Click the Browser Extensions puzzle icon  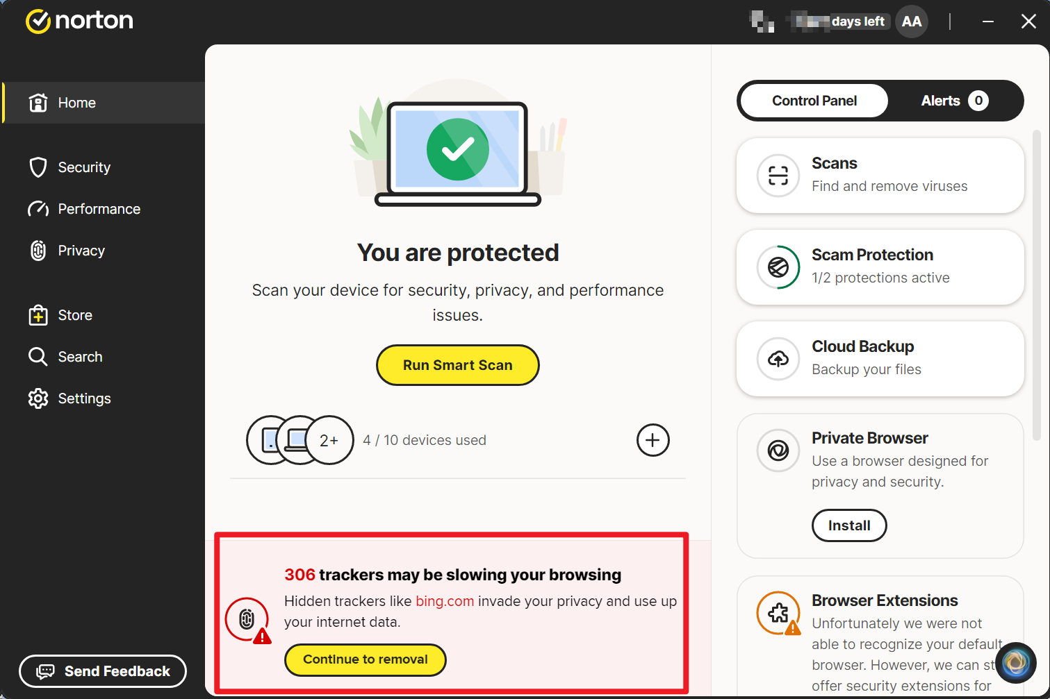click(x=778, y=613)
